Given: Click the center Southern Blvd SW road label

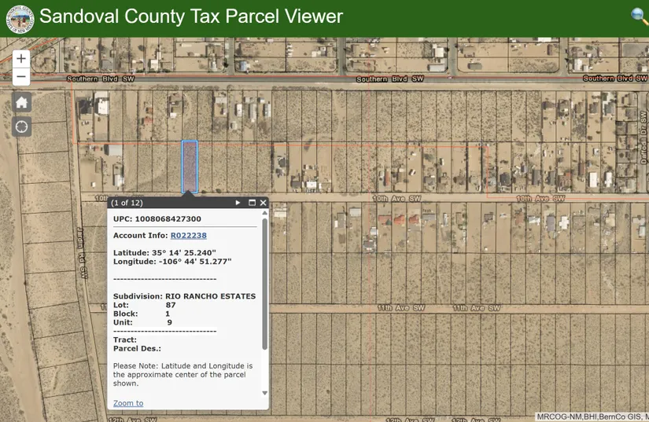Looking at the screenshot, I should coord(389,79).
